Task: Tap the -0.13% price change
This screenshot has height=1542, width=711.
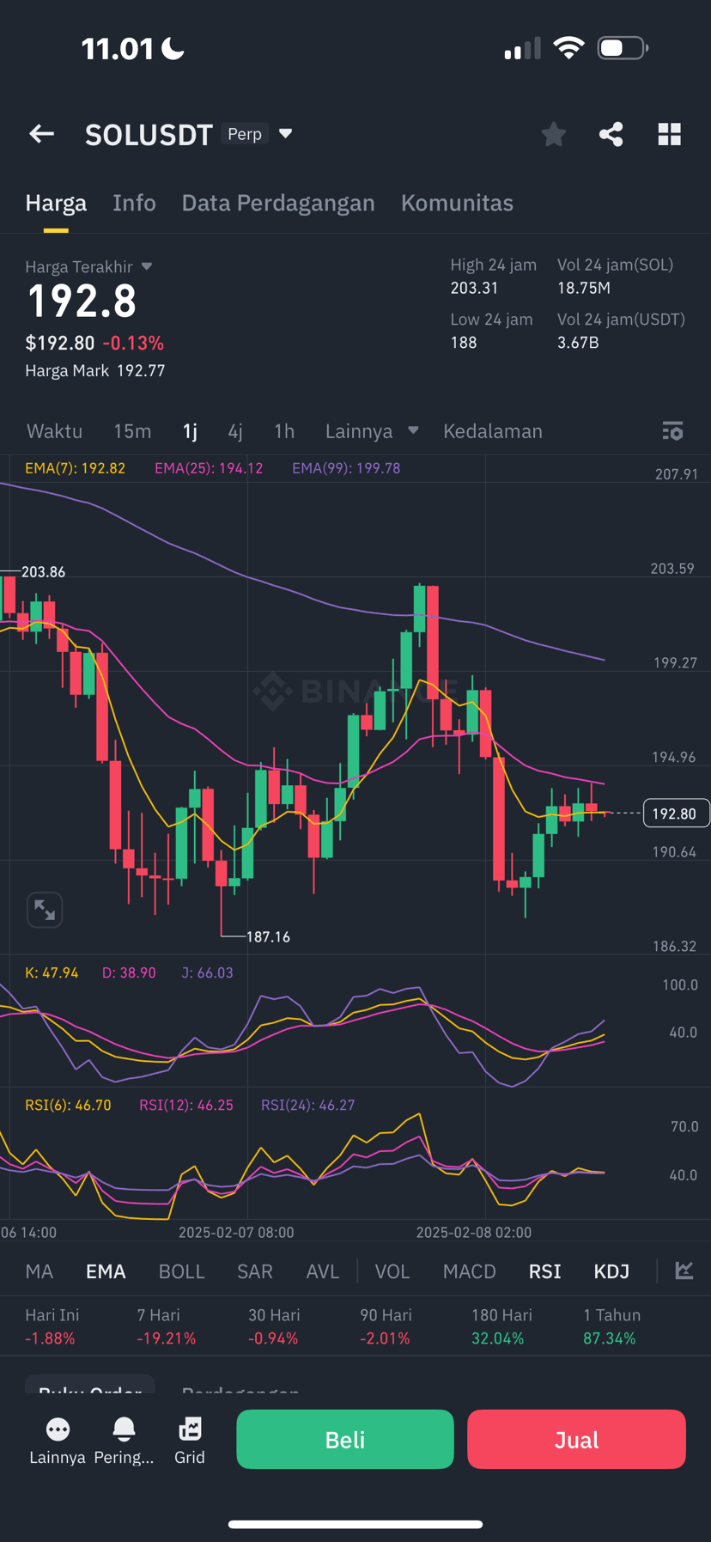Action: pyautogui.click(x=133, y=343)
